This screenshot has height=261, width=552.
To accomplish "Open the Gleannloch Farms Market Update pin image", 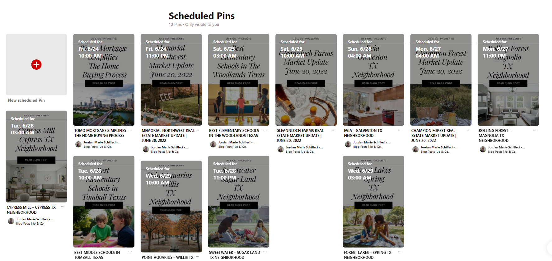I will (x=306, y=80).
